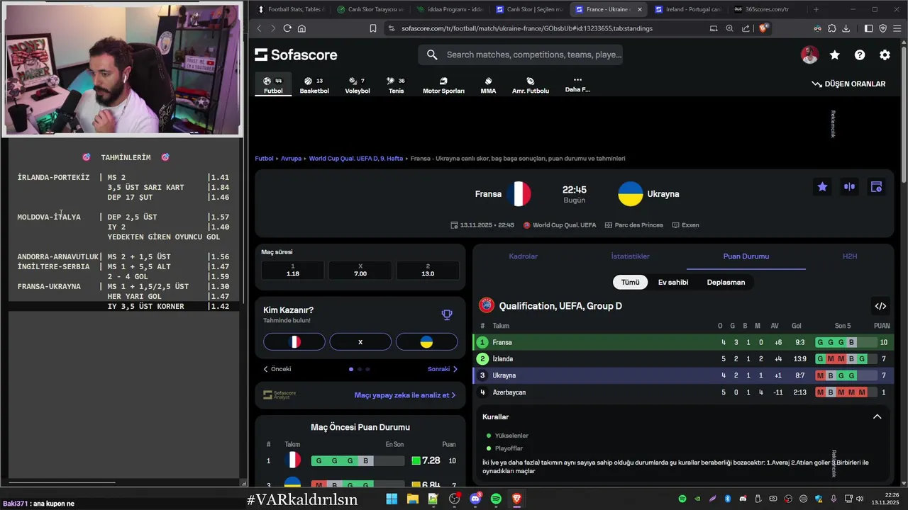
Task: Bookmark this page icon
Action: (x=373, y=28)
